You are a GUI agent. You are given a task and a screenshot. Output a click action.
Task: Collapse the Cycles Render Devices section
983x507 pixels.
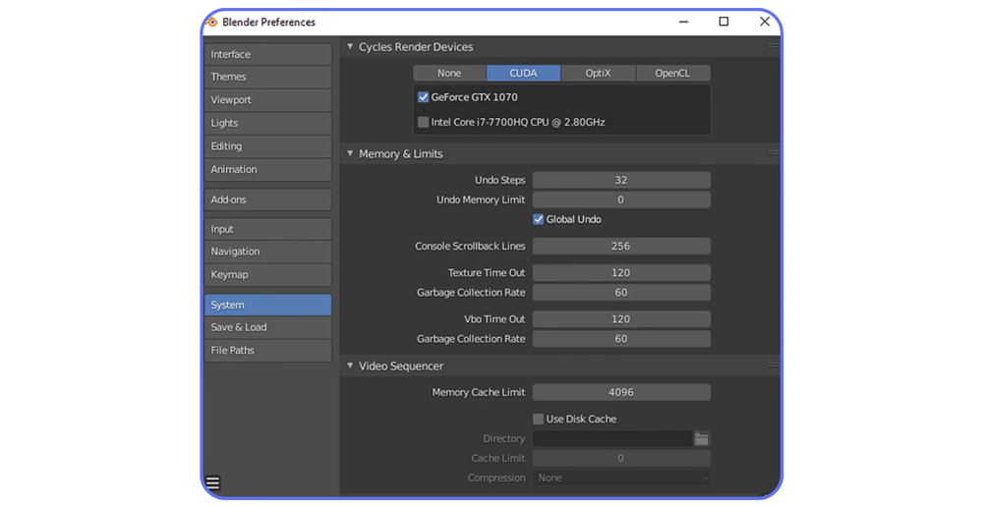351,46
